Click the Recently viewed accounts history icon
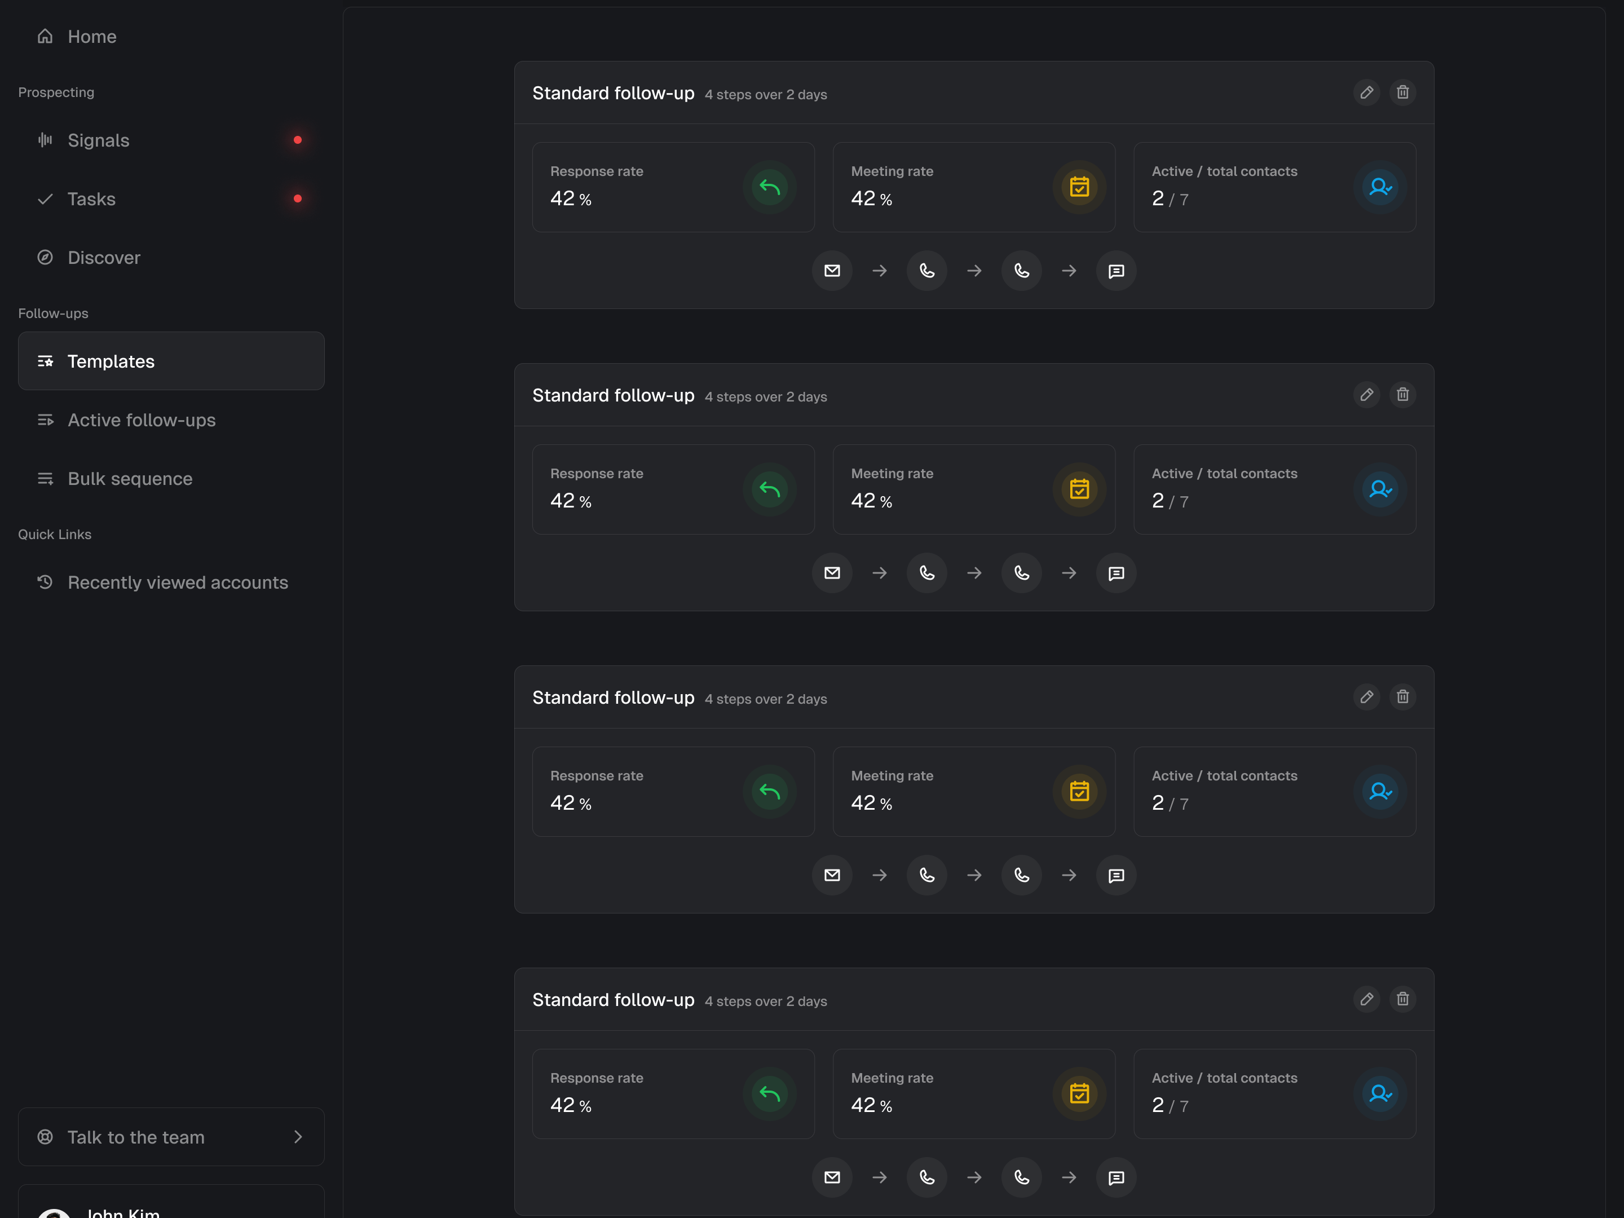 click(x=45, y=581)
